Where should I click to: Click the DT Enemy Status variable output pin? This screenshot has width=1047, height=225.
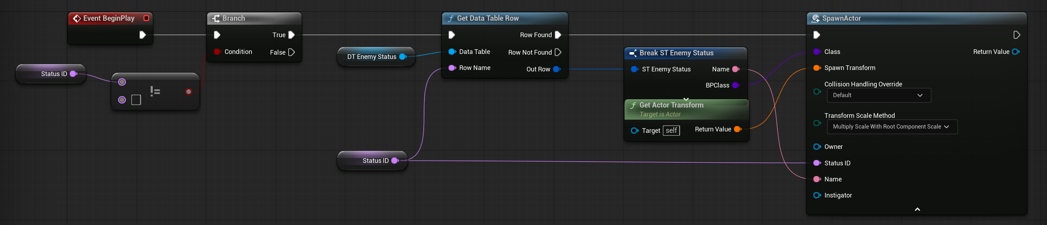tap(403, 56)
